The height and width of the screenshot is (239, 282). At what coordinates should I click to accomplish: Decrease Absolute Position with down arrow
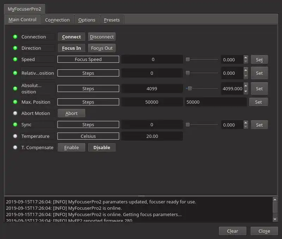click(x=246, y=92)
